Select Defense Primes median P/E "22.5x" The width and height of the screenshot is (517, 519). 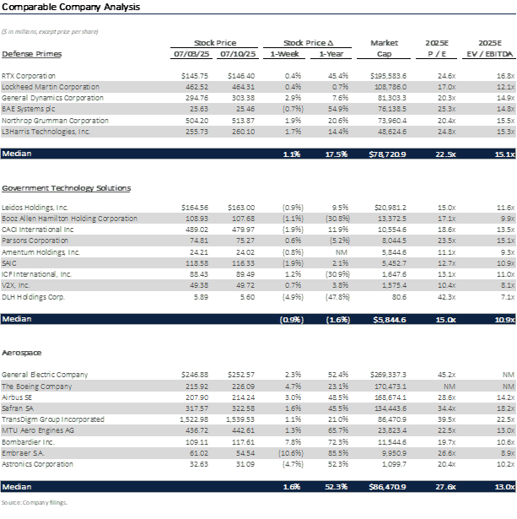(445, 154)
